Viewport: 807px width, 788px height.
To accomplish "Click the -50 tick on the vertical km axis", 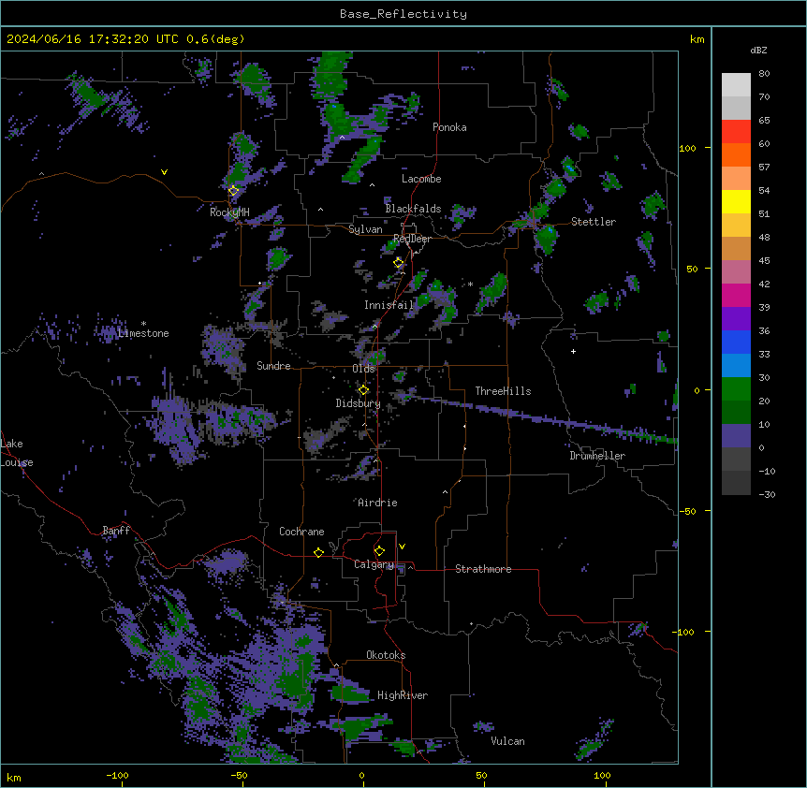I will coord(687,511).
